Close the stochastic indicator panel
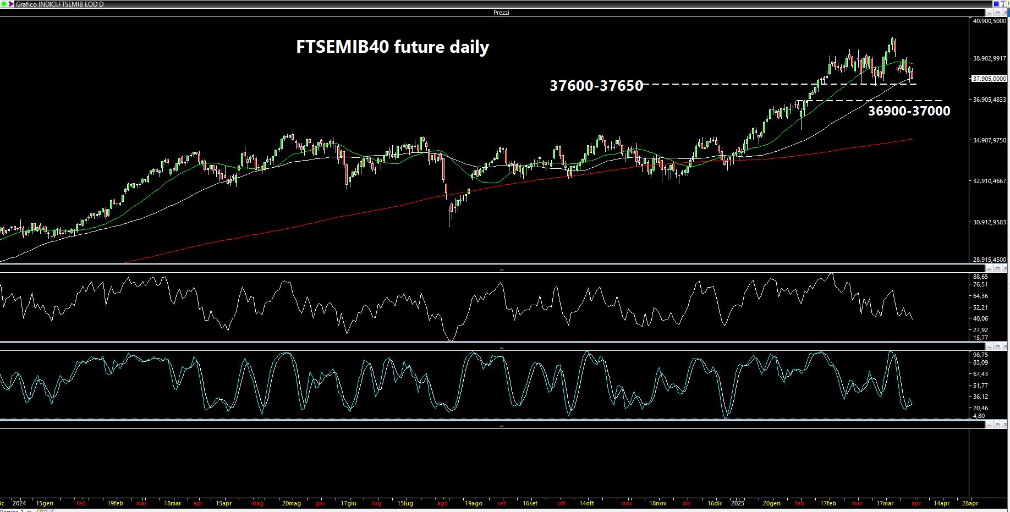The image size is (1010, 512). pyautogui.click(x=1004, y=347)
